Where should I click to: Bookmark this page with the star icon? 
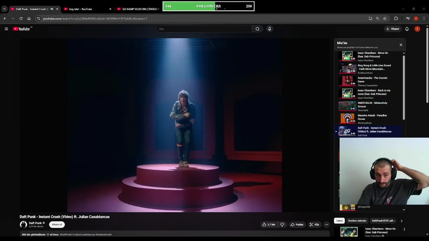tap(385, 18)
